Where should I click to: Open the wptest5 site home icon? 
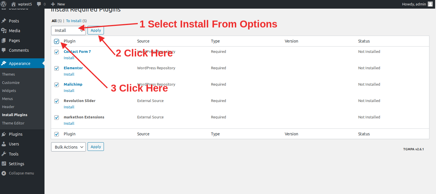13,4
